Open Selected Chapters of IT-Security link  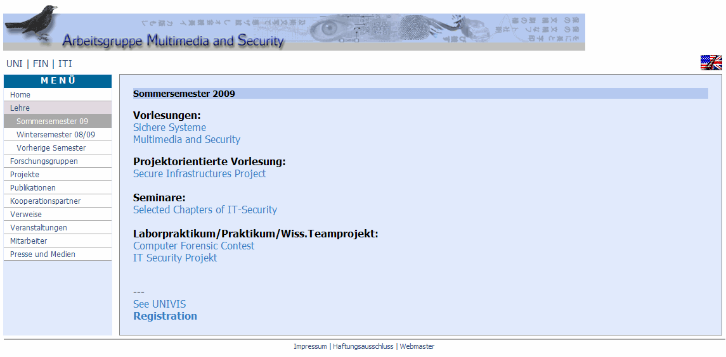[x=205, y=210]
